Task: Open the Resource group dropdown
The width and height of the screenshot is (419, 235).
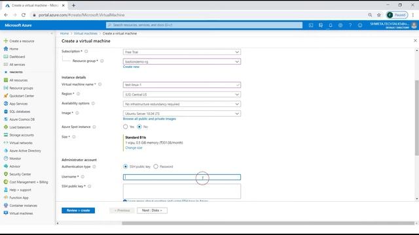Action: (182, 61)
